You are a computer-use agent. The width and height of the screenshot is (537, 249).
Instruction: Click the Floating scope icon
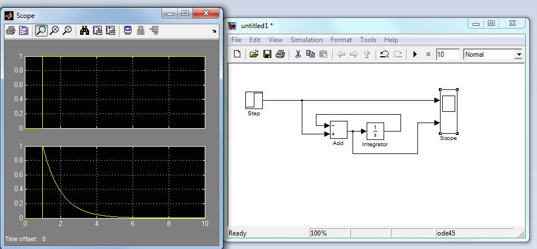coord(128,31)
